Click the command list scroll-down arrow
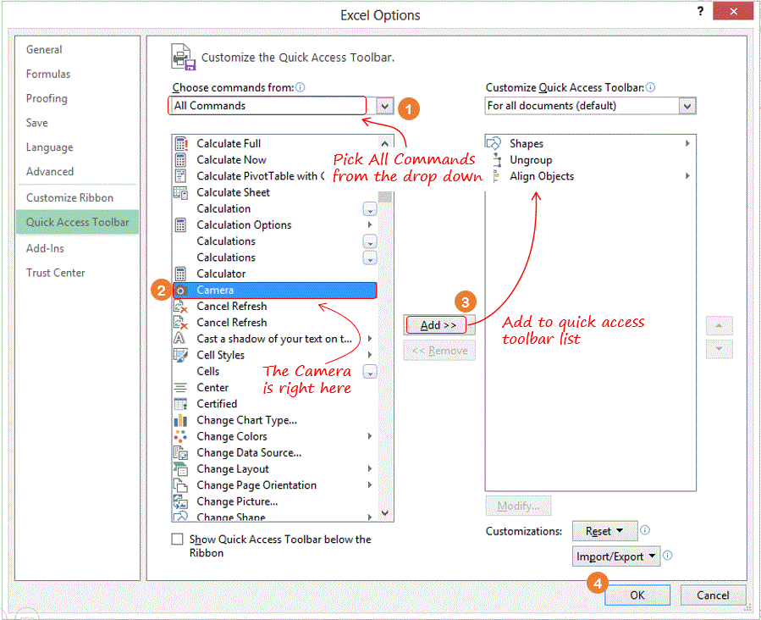 (385, 513)
